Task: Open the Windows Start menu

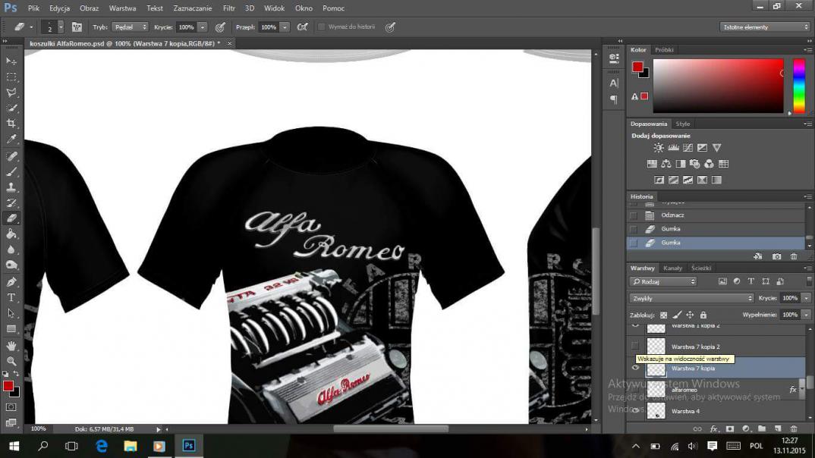Action: (14, 446)
